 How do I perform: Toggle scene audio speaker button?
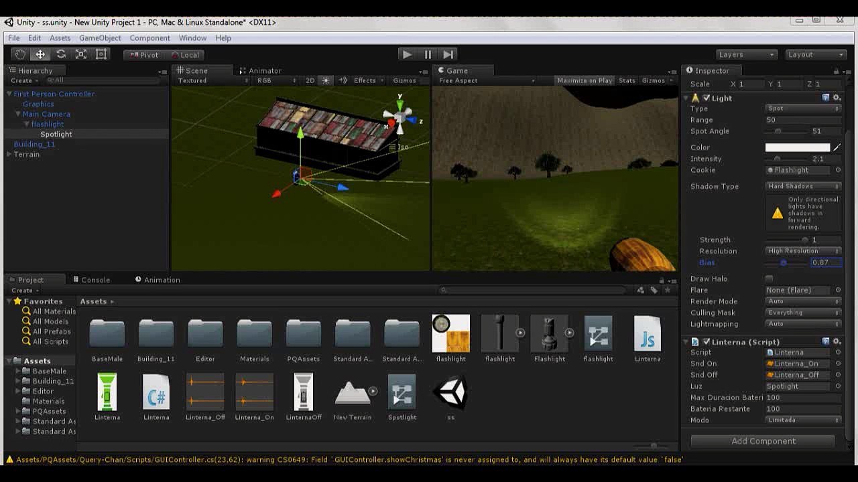click(x=343, y=80)
